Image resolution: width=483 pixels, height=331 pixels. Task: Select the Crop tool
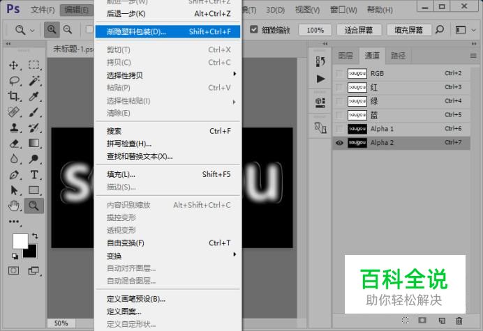point(13,96)
